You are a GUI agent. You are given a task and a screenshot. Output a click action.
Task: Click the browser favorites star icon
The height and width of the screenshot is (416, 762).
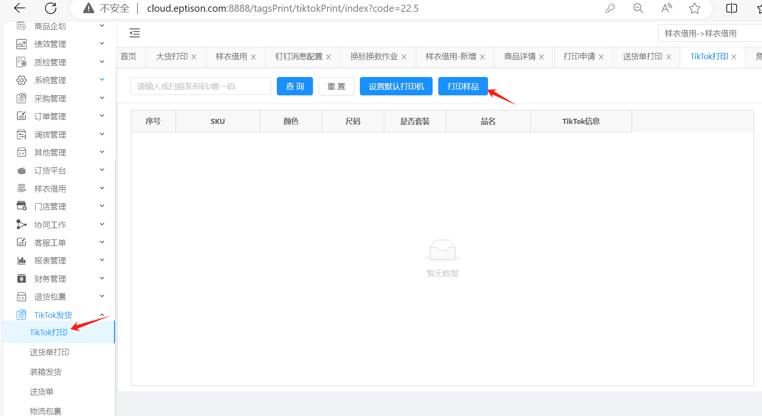coord(694,8)
